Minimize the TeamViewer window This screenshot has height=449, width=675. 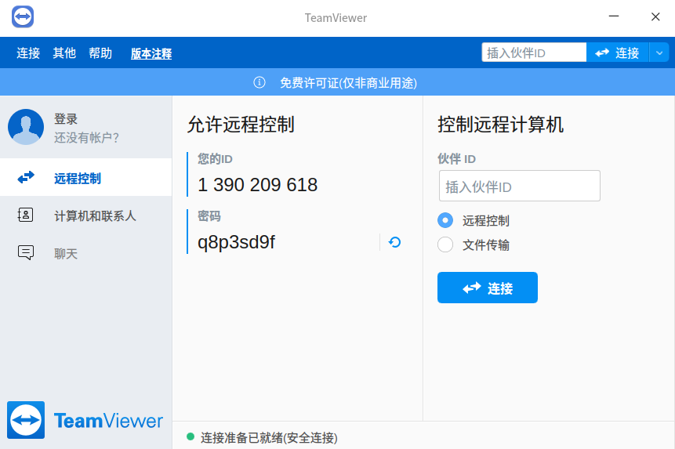[x=613, y=16]
